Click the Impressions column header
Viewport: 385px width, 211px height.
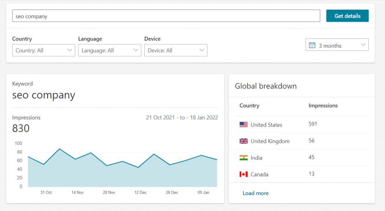323,106
